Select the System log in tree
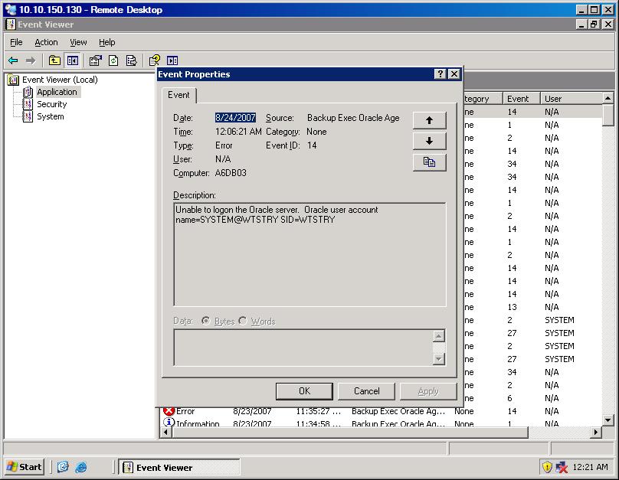Viewport: 619px width, 480px height. click(50, 116)
